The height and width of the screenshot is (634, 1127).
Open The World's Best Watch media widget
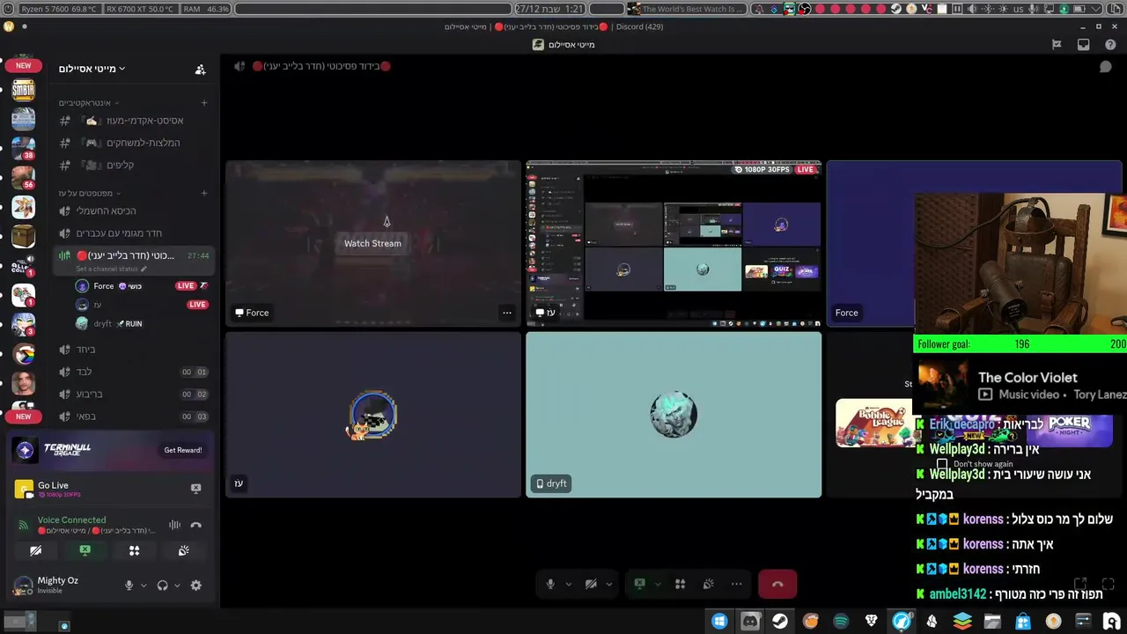pos(687,9)
